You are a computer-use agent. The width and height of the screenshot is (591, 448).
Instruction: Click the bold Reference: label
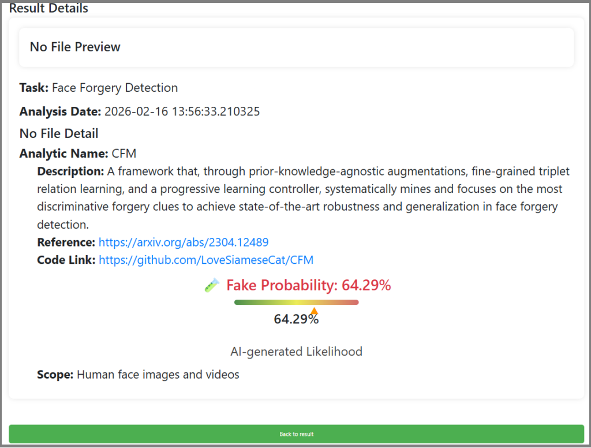(66, 242)
